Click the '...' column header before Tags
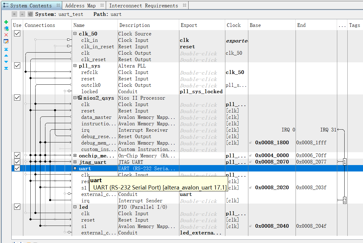363x243 pixels. point(342,25)
